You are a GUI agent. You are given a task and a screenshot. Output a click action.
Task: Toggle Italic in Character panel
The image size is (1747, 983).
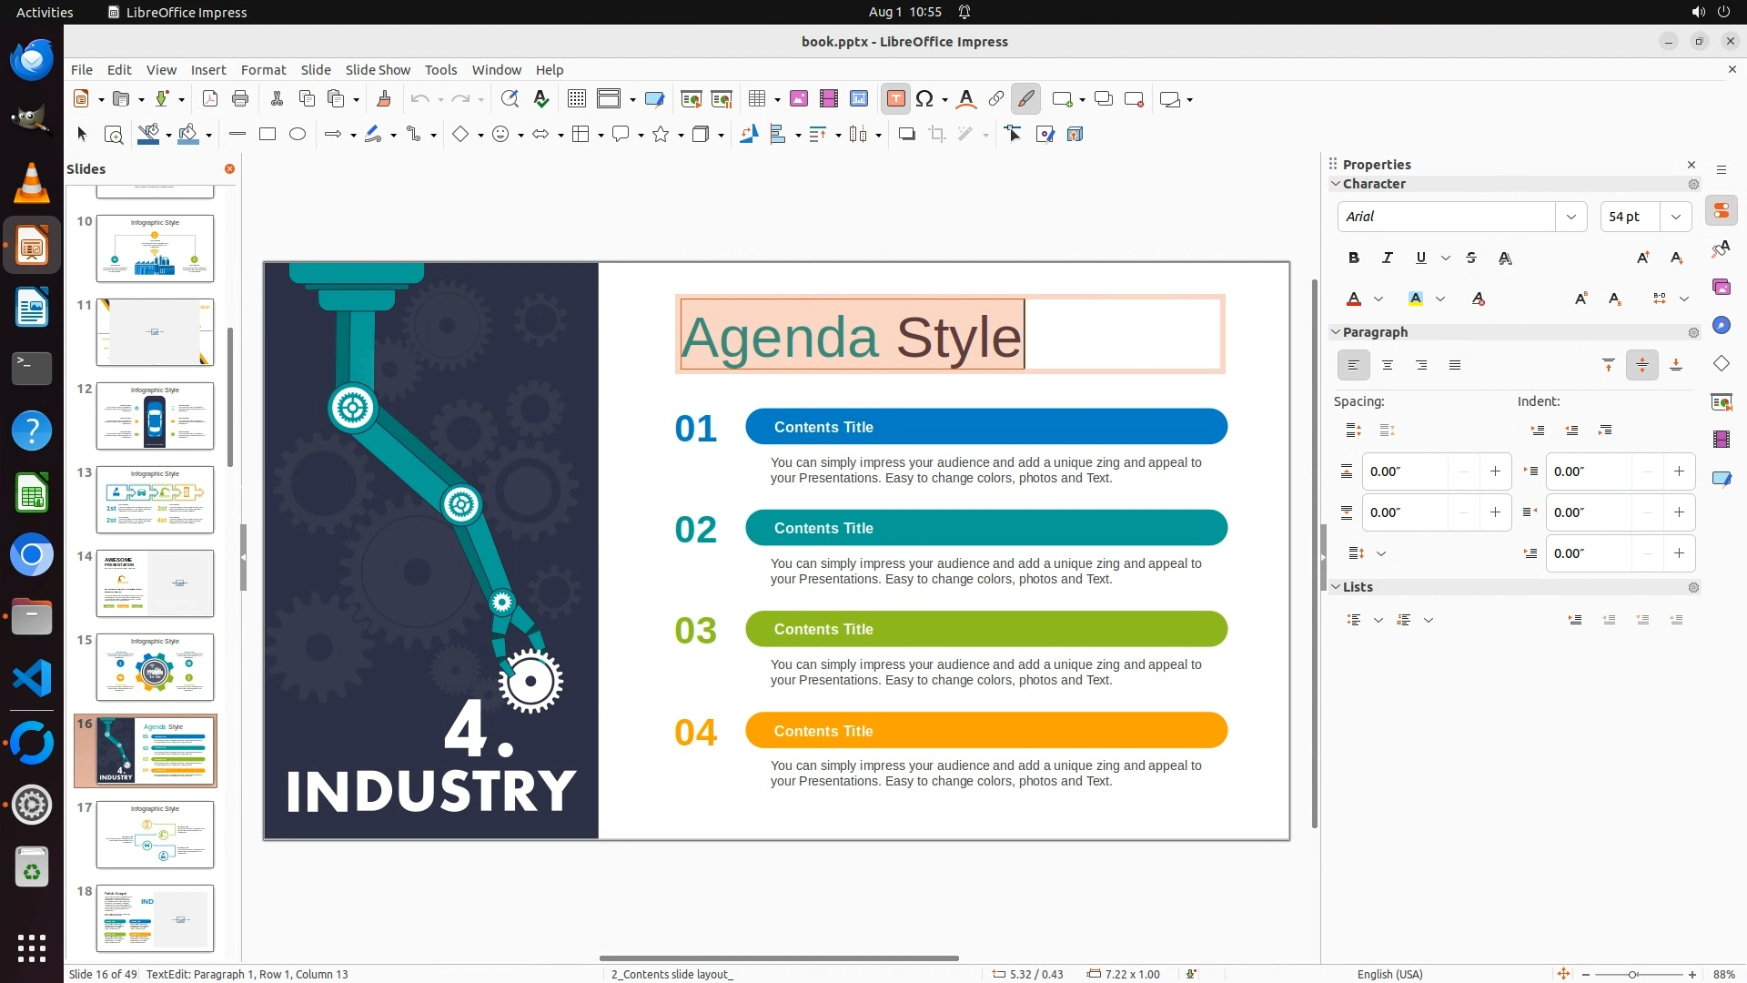[1387, 258]
